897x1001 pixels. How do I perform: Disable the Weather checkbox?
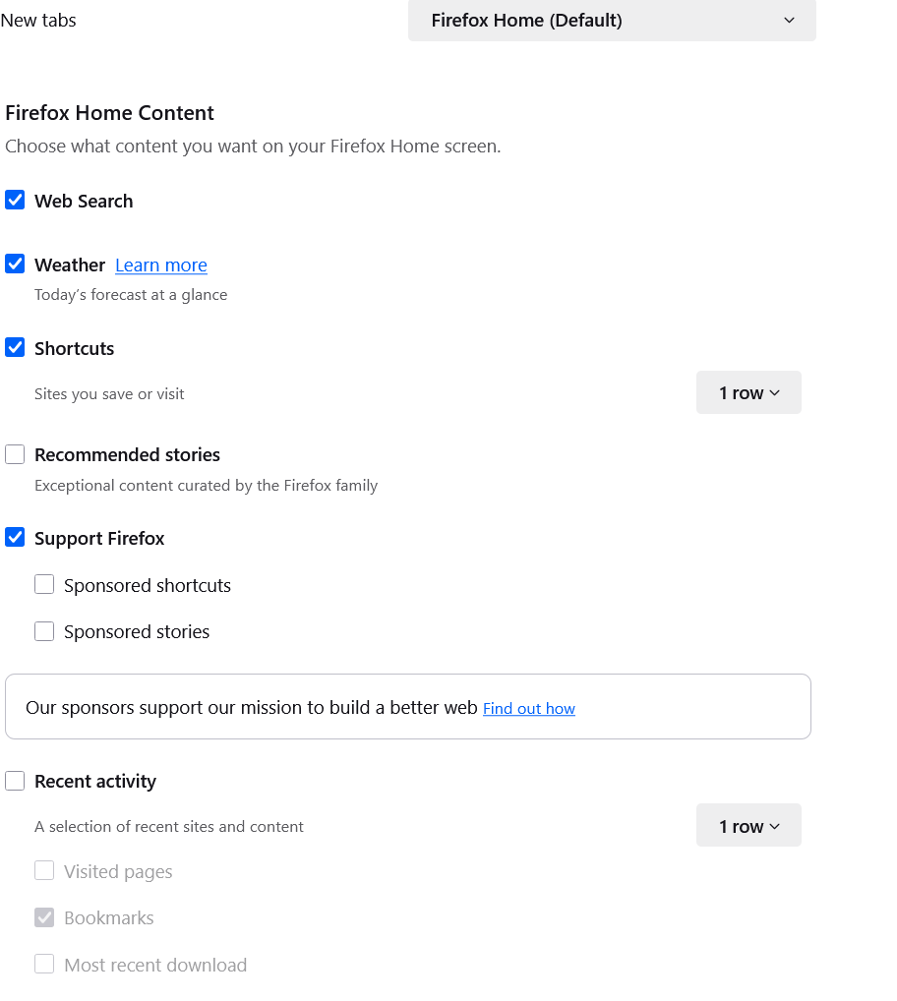(15, 265)
